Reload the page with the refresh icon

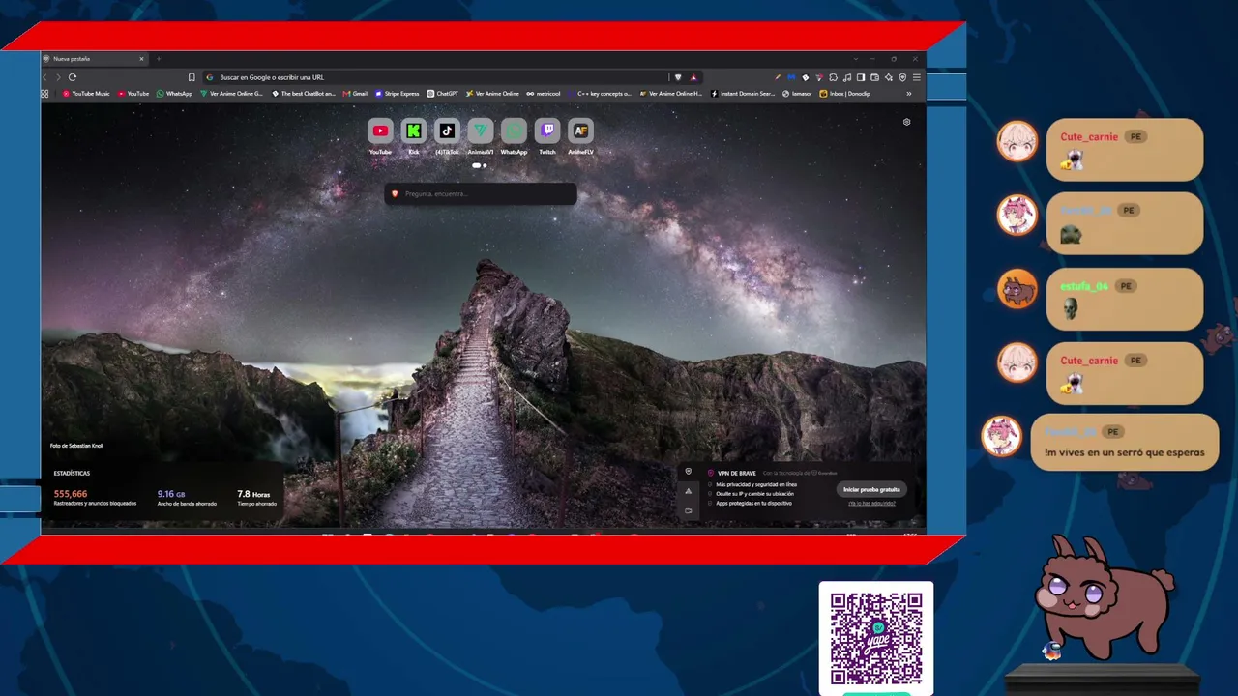click(73, 77)
